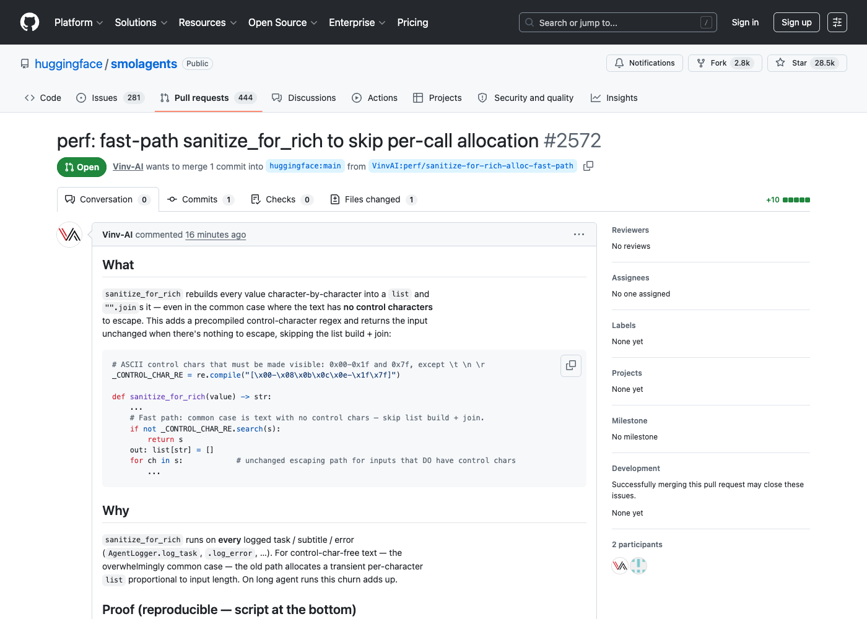Open the Issues tab
Image resolution: width=867 pixels, height=619 pixels.
(110, 98)
